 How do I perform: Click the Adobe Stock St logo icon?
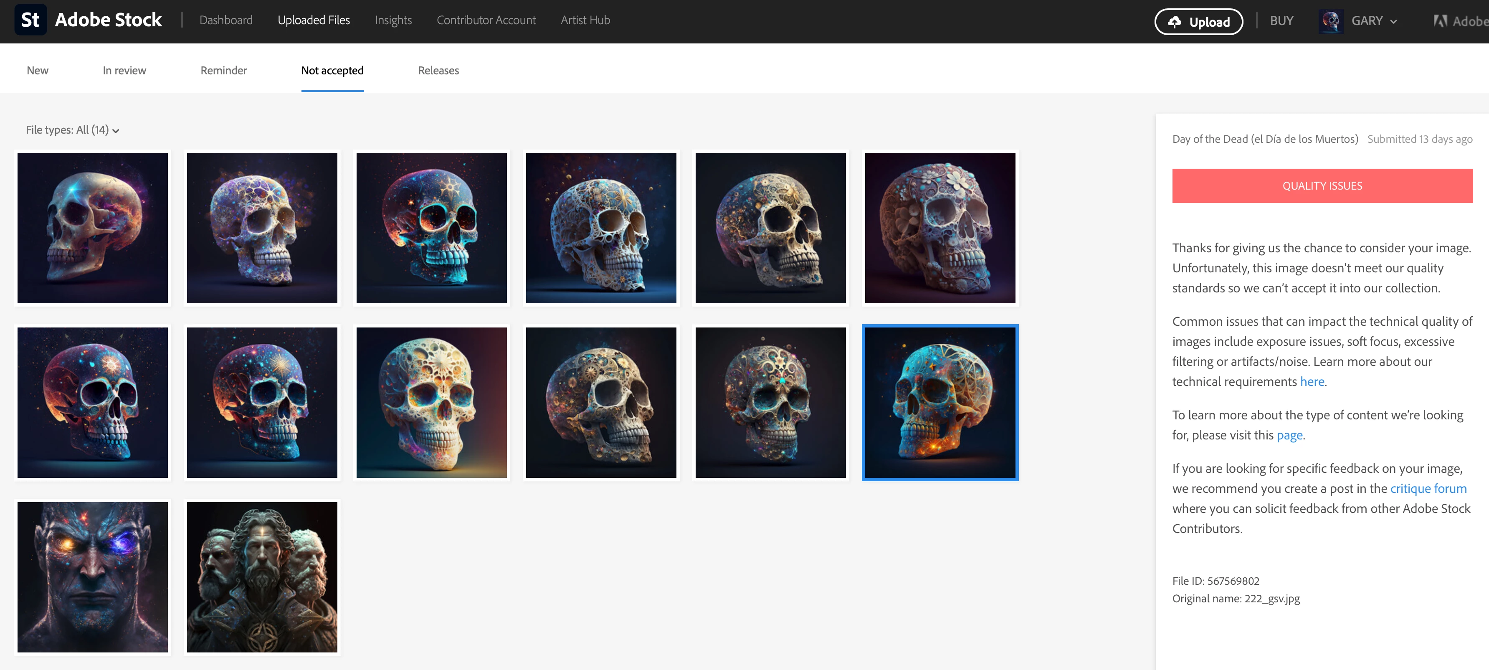point(30,20)
